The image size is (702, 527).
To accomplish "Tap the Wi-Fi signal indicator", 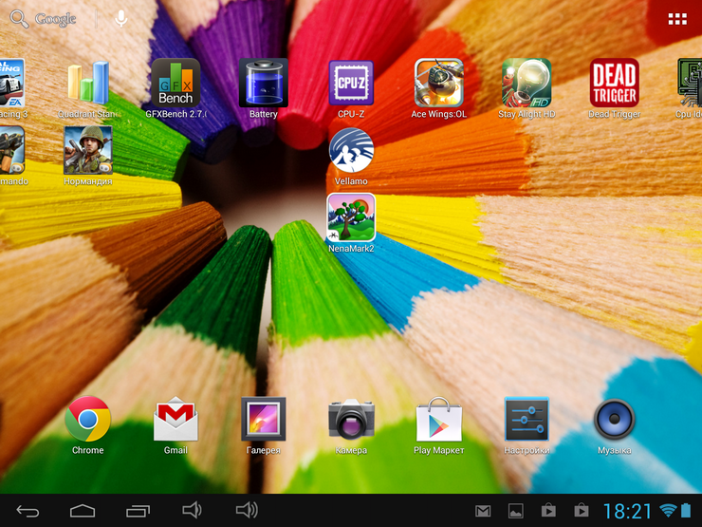I will click(x=668, y=511).
